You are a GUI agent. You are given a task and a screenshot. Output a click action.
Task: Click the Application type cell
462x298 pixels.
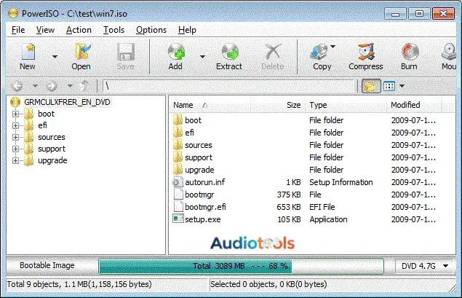(x=328, y=219)
